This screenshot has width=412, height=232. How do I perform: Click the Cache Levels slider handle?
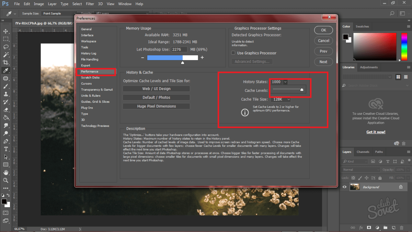[x=302, y=89]
